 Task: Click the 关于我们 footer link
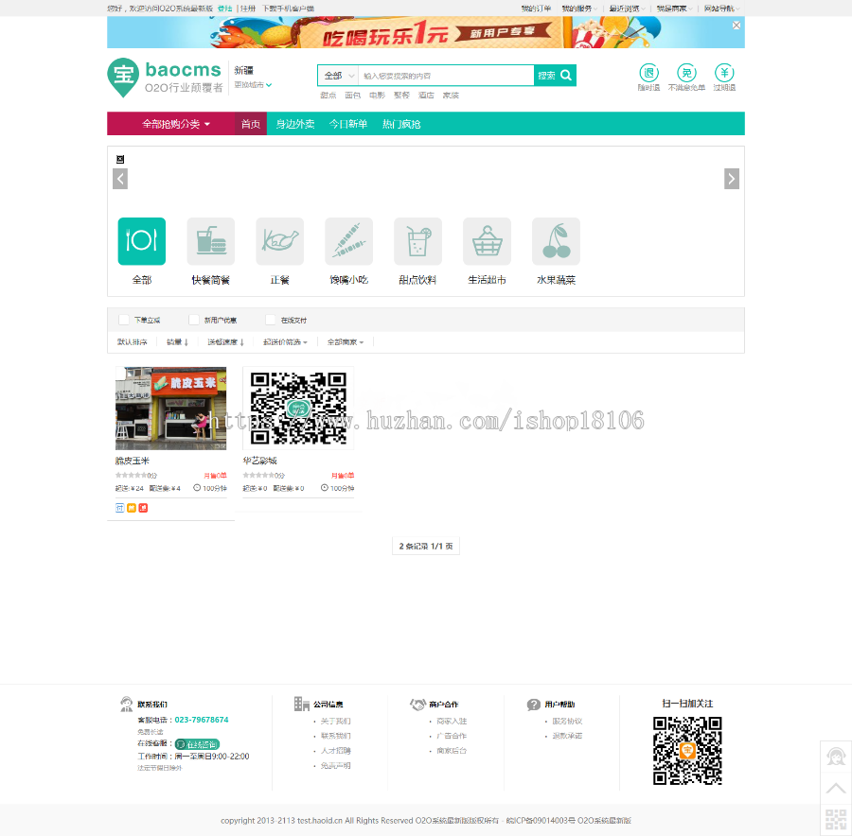tap(335, 721)
